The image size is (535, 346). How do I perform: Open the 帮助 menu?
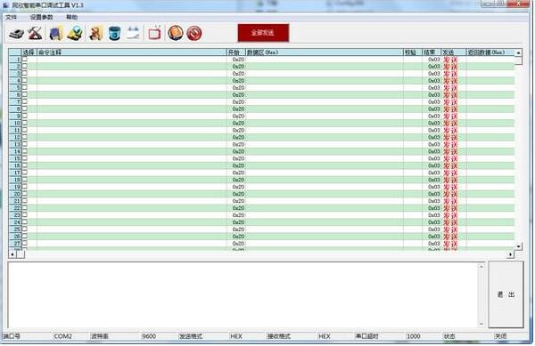click(71, 17)
